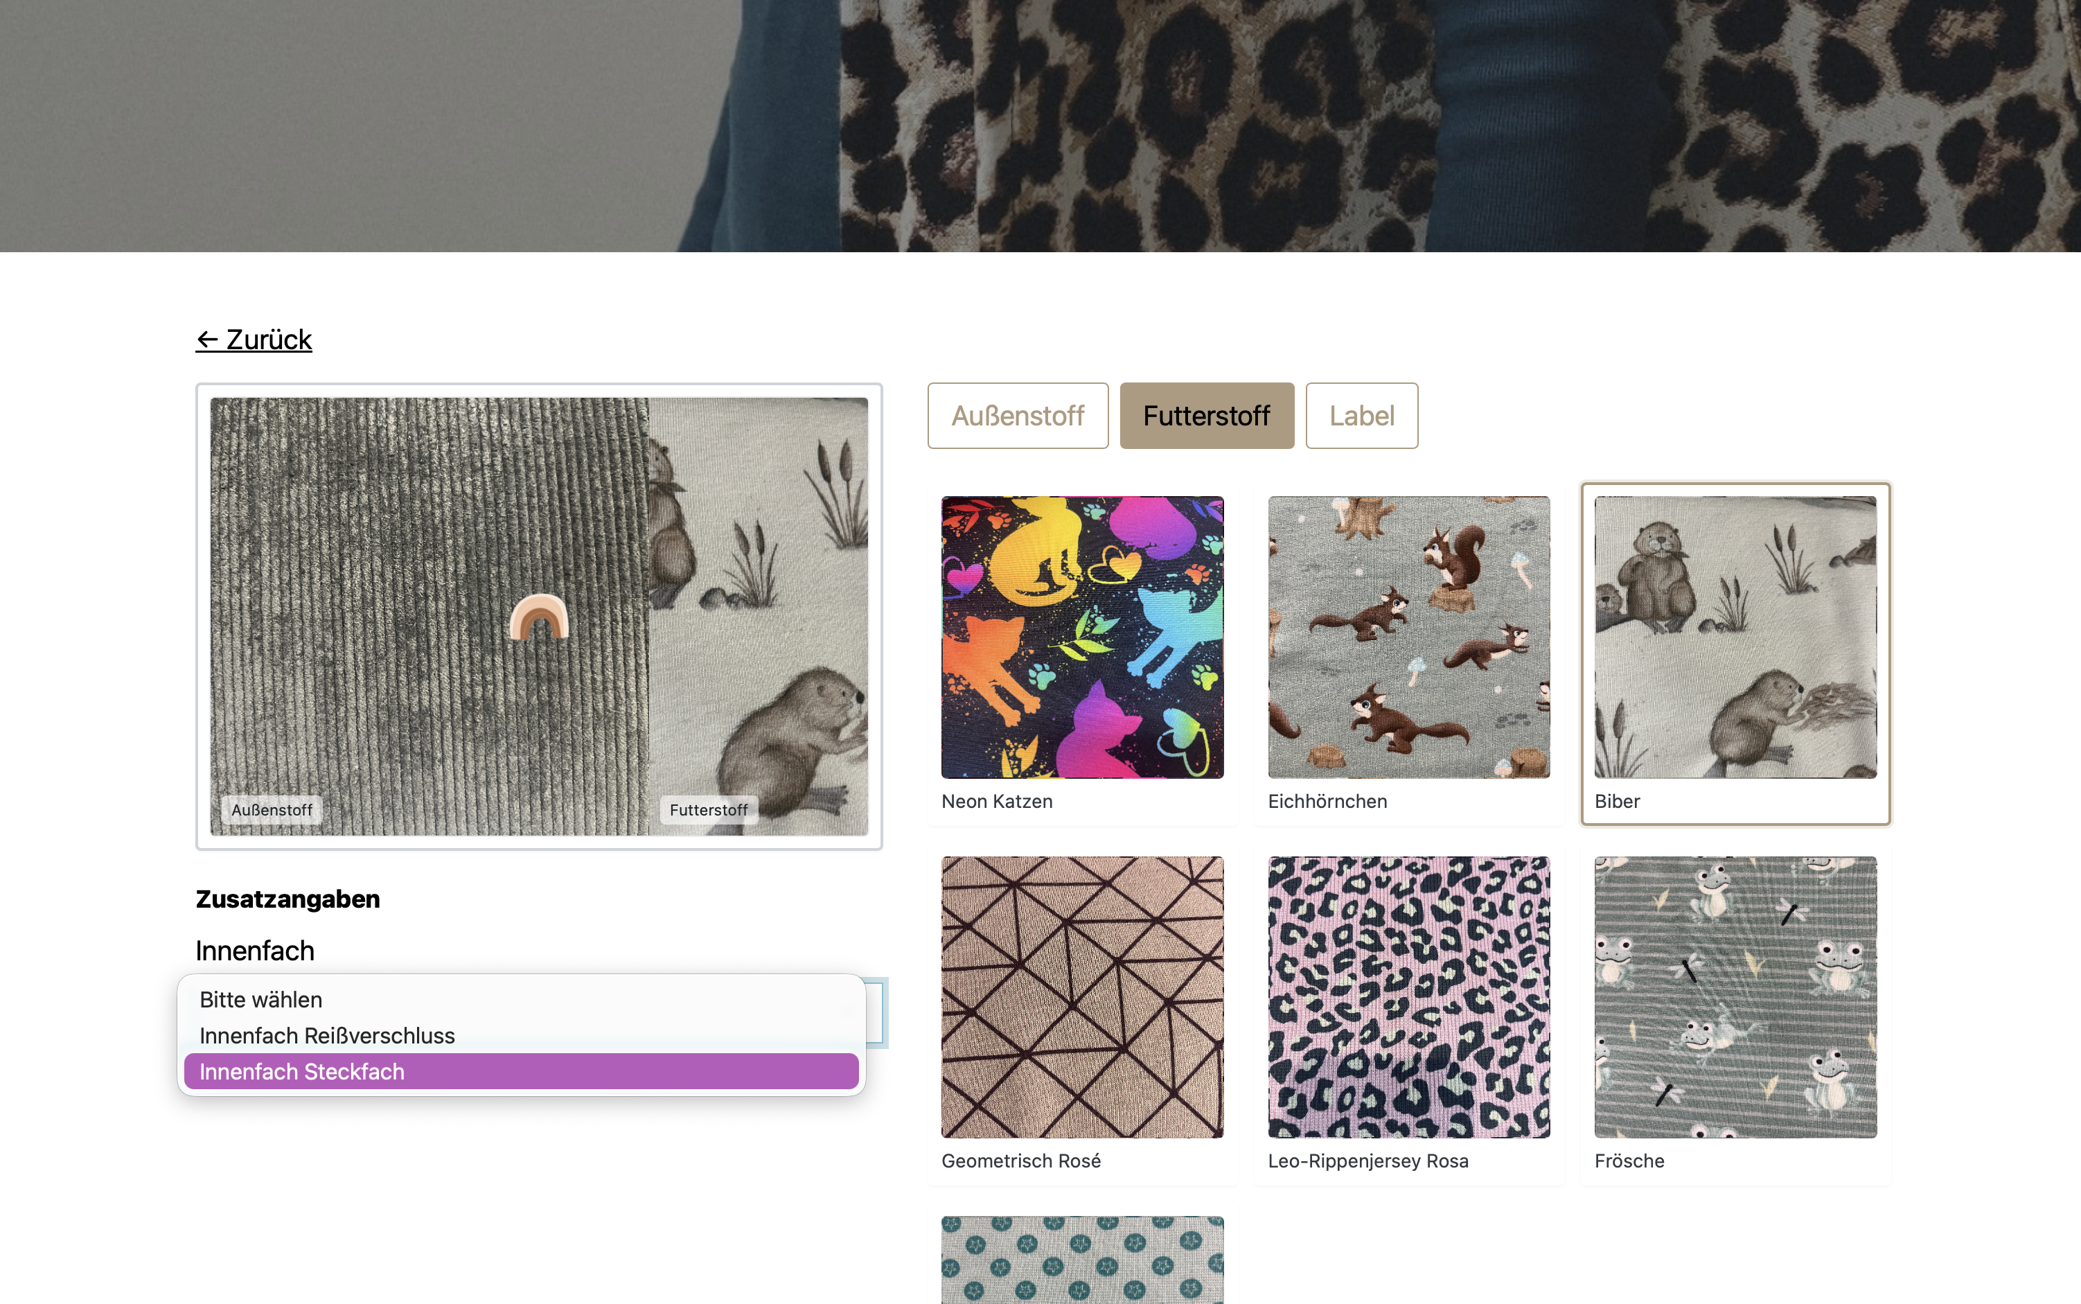This screenshot has width=2081, height=1304.
Task: Choose the Geometrisch Rosé fabric
Action: coord(1082,997)
